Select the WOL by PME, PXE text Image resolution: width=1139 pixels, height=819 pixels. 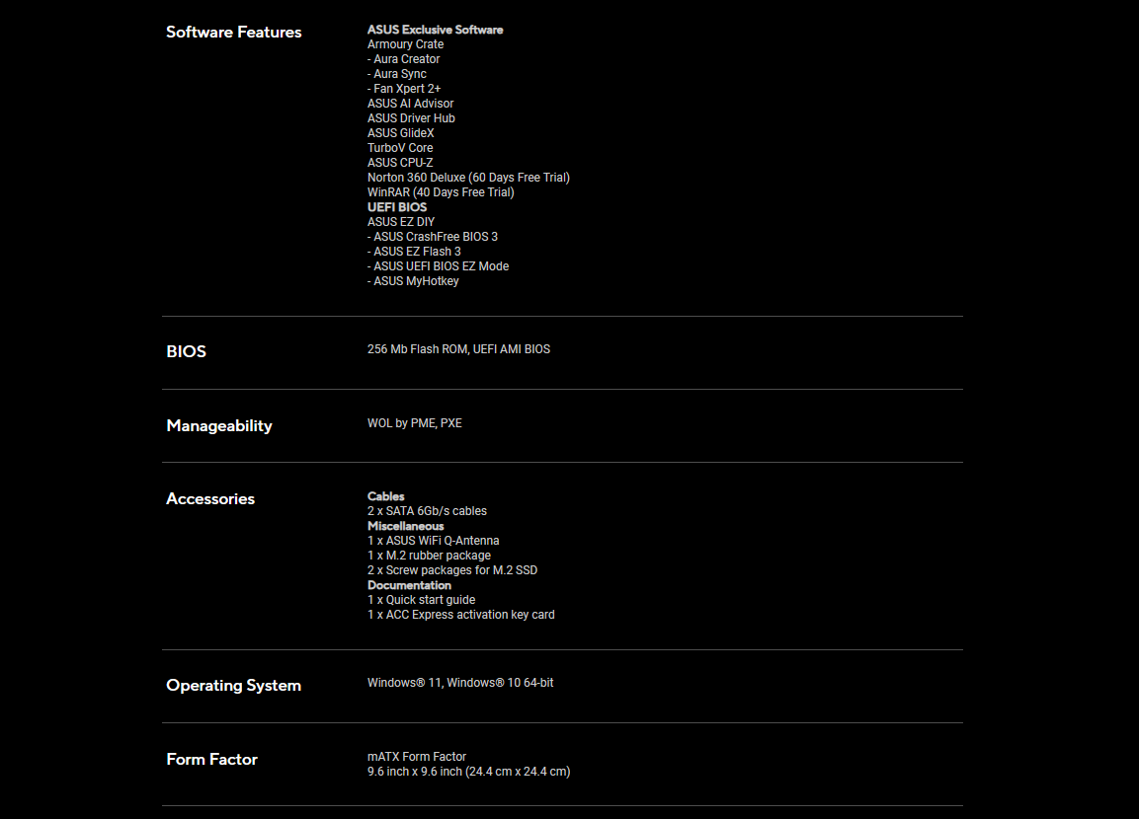point(415,423)
